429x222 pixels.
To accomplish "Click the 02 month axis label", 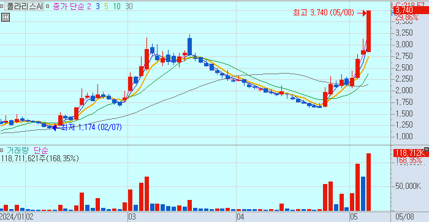I will [29, 217].
